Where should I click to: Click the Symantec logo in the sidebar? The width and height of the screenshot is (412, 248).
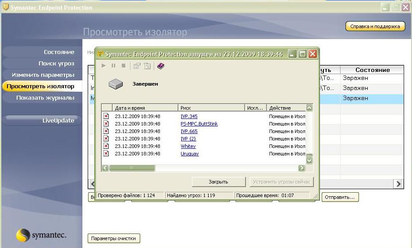[41, 235]
